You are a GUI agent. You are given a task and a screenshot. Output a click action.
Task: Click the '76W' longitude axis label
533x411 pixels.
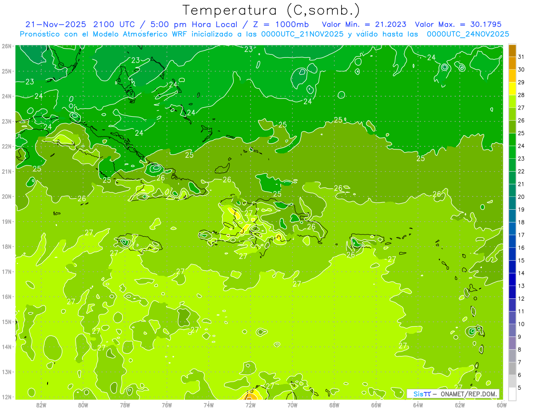click(167, 405)
